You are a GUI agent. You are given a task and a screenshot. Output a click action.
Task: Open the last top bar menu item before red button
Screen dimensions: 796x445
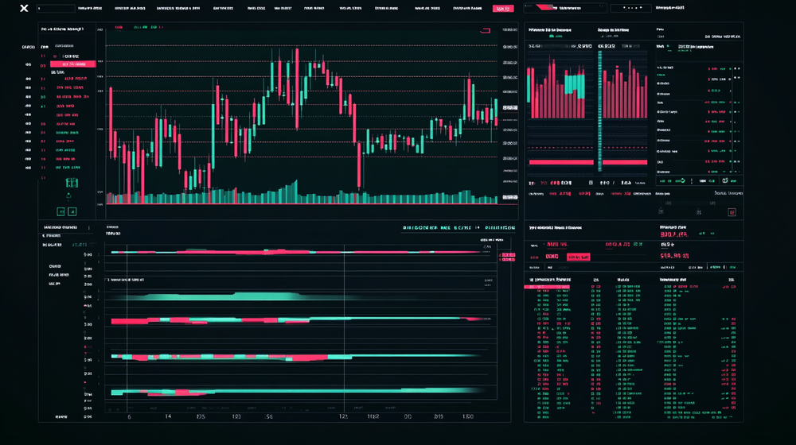(467, 8)
